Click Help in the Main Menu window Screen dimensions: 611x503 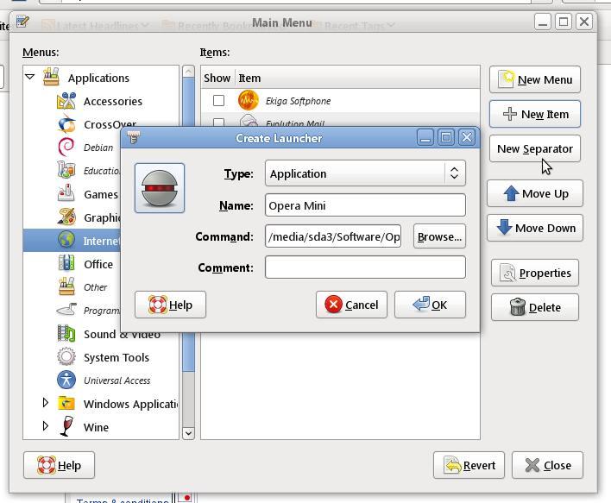click(59, 465)
